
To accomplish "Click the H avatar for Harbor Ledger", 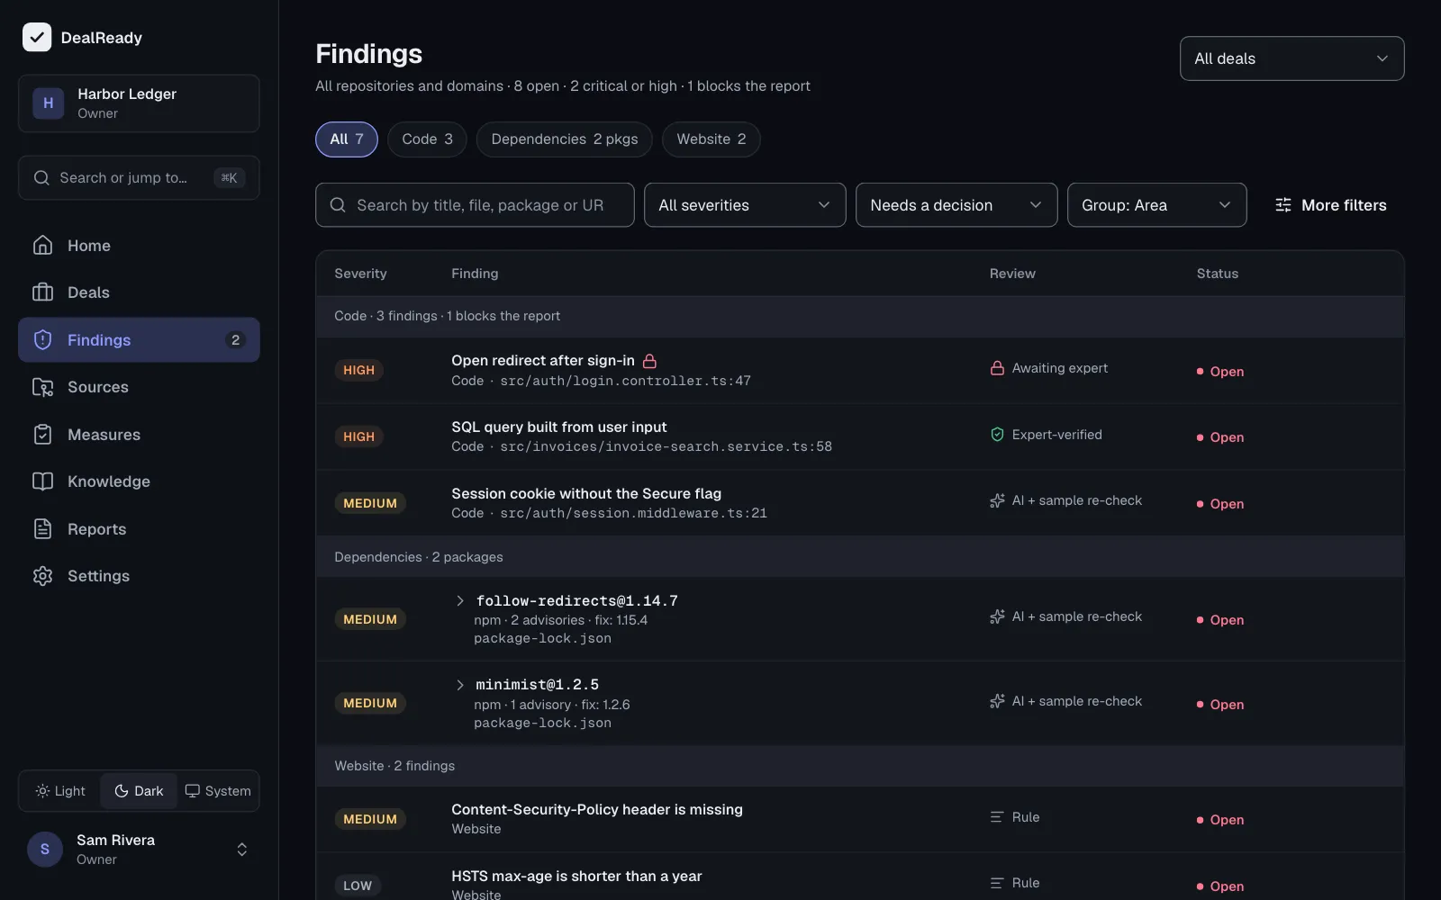I will point(49,103).
